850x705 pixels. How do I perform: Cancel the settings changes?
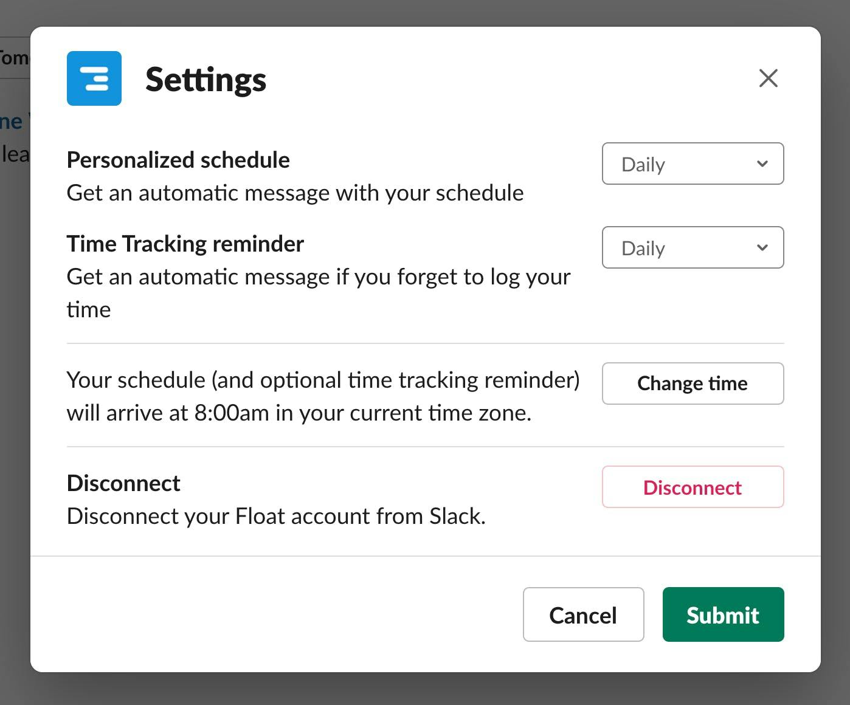coord(583,614)
